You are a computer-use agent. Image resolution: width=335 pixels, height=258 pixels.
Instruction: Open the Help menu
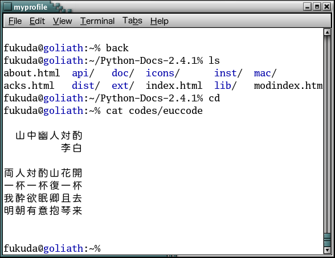159,21
